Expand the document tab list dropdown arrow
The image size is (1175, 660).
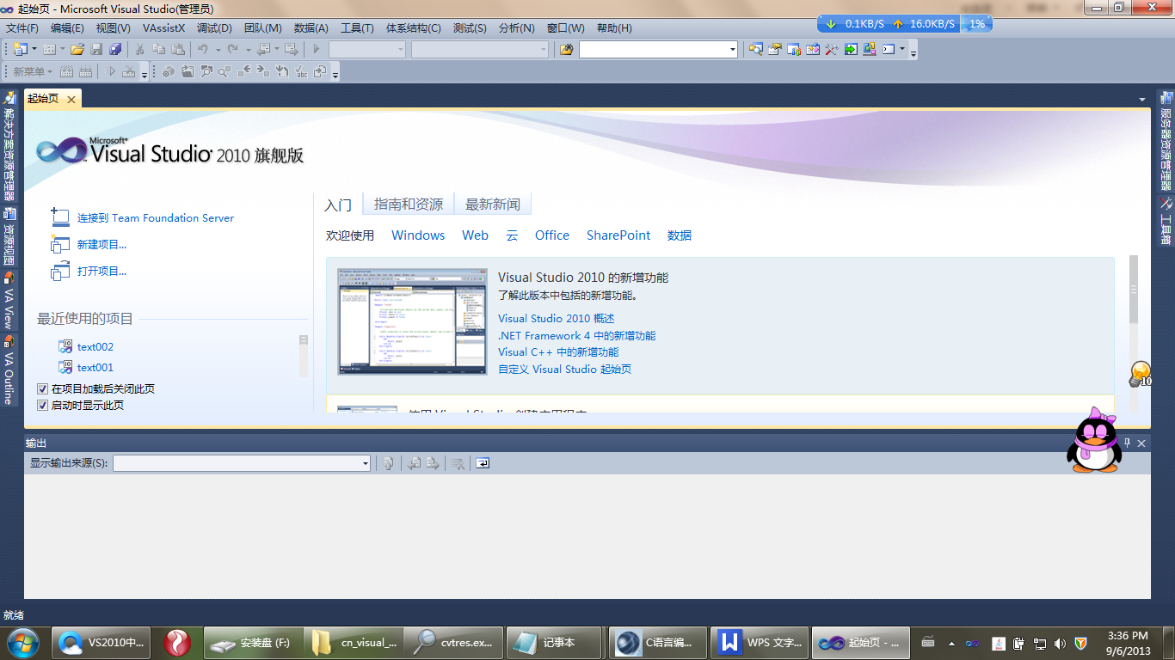pos(1141,100)
